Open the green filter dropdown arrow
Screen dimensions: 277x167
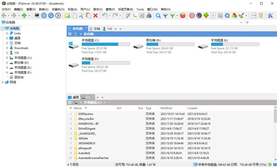[x=177, y=16]
